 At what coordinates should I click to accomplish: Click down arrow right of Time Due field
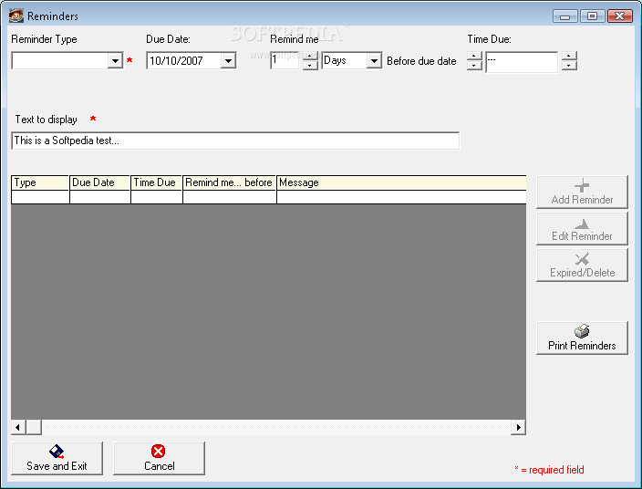pos(569,66)
